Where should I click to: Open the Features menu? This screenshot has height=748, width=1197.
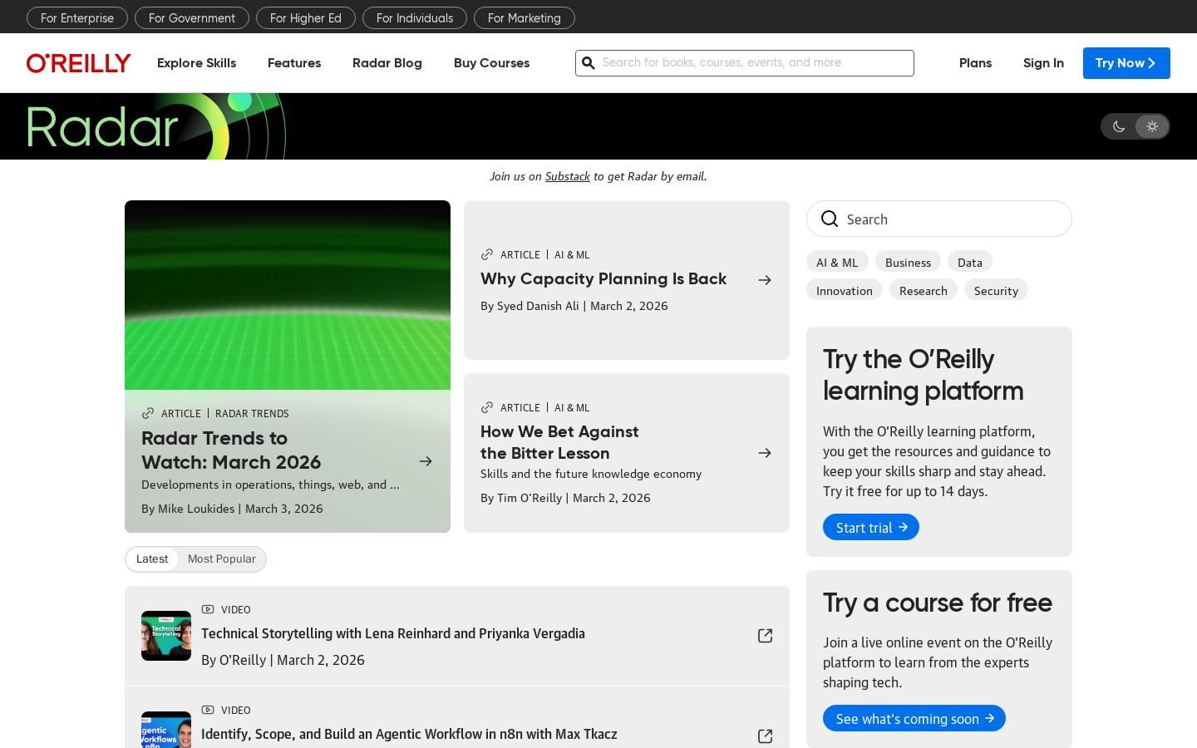tap(294, 63)
